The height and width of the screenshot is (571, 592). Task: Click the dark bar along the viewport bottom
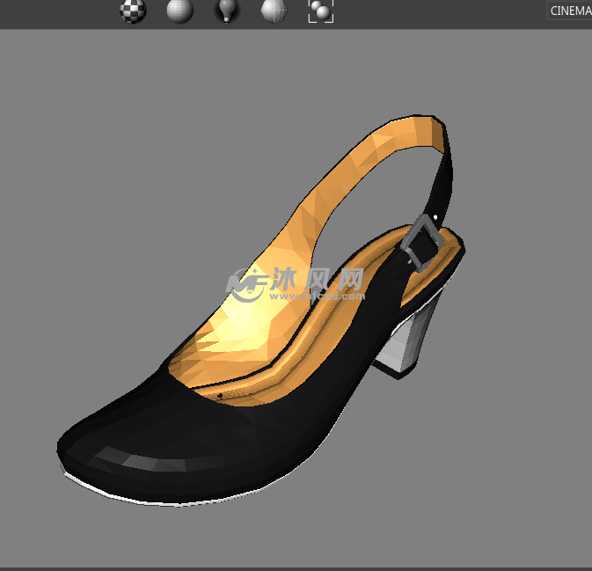[x=296, y=568]
